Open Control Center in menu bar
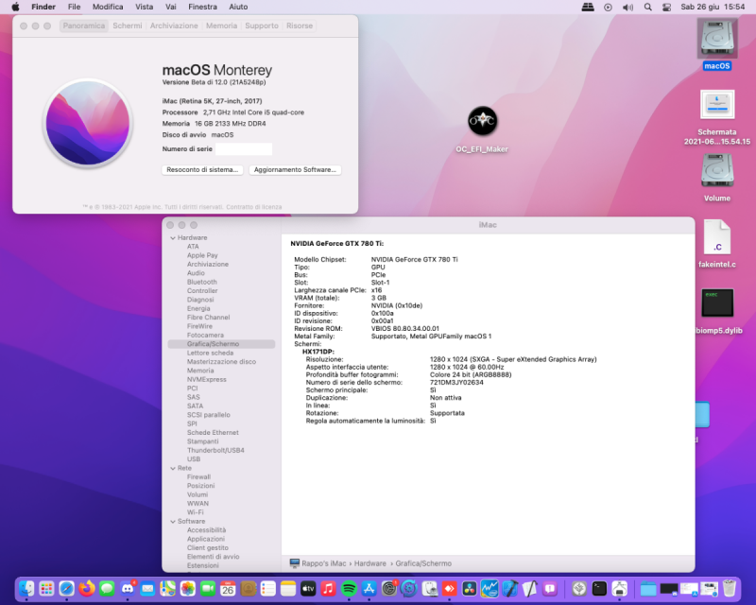 coord(667,7)
